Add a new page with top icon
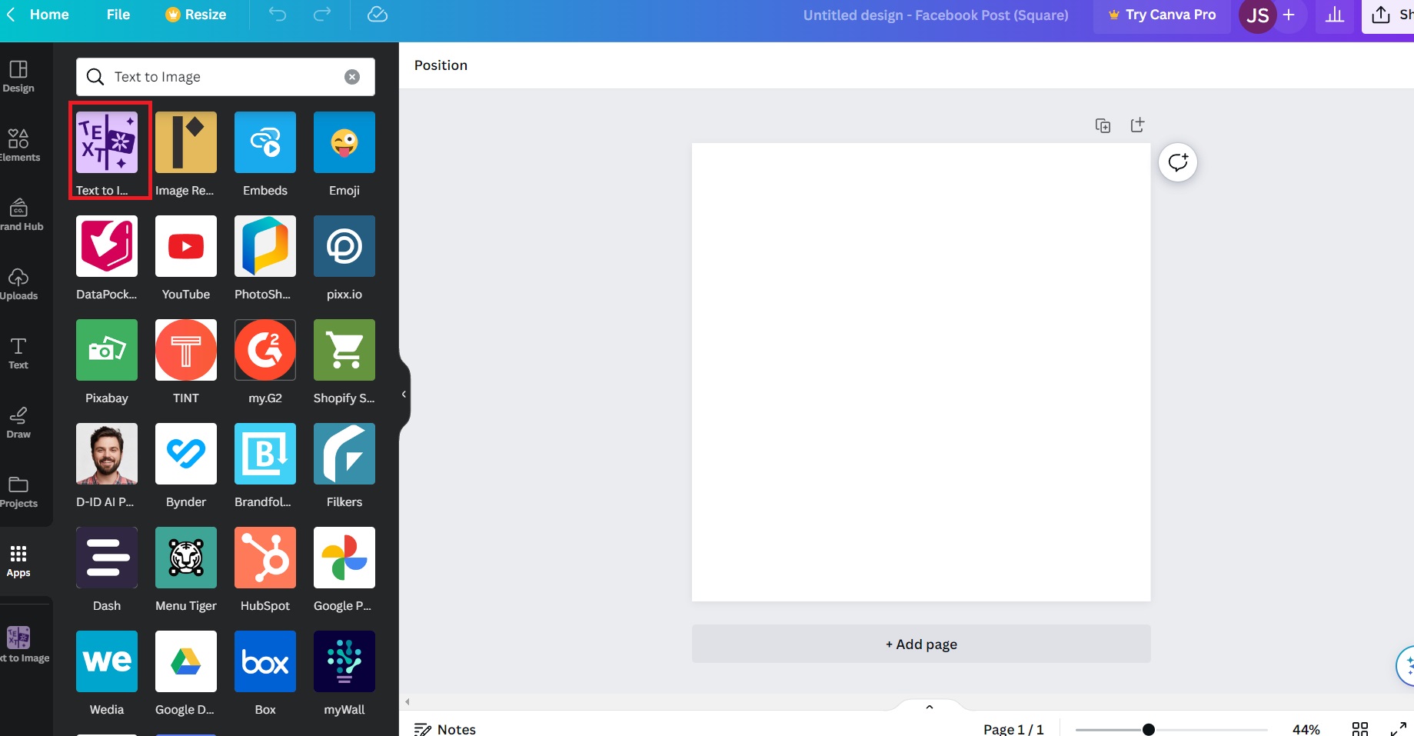The height and width of the screenshot is (736, 1414). tap(1137, 125)
